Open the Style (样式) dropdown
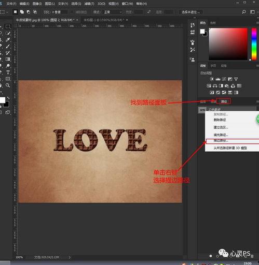259x265 pixels. pyautogui.click(x=113, y=12)
